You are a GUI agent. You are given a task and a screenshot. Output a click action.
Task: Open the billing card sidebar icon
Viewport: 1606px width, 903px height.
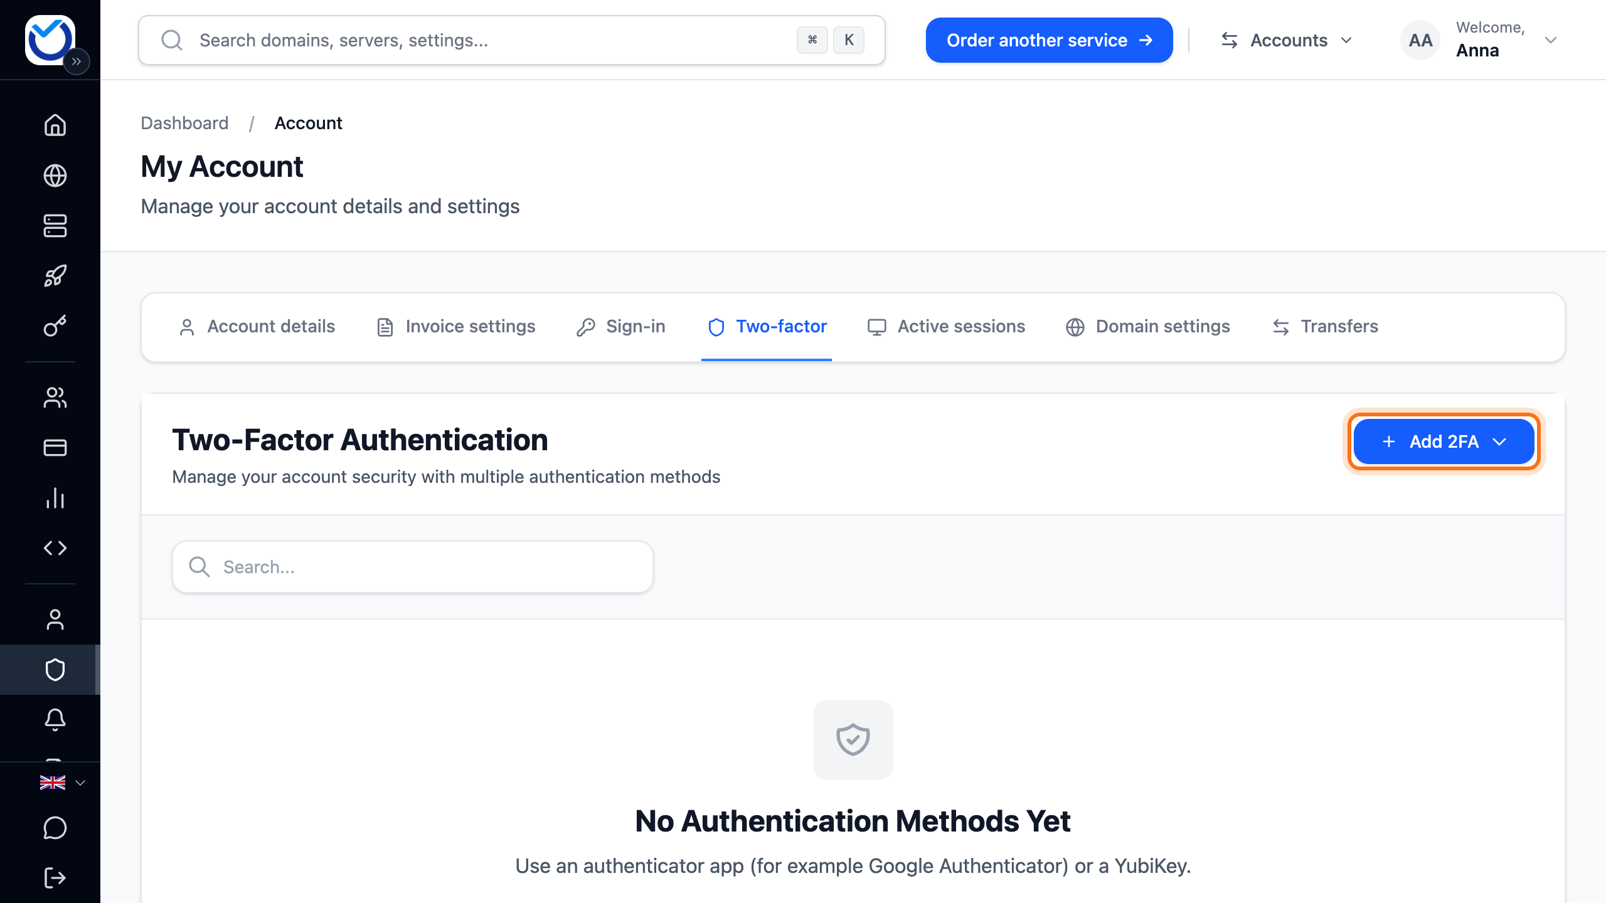(x=55, y=448)
